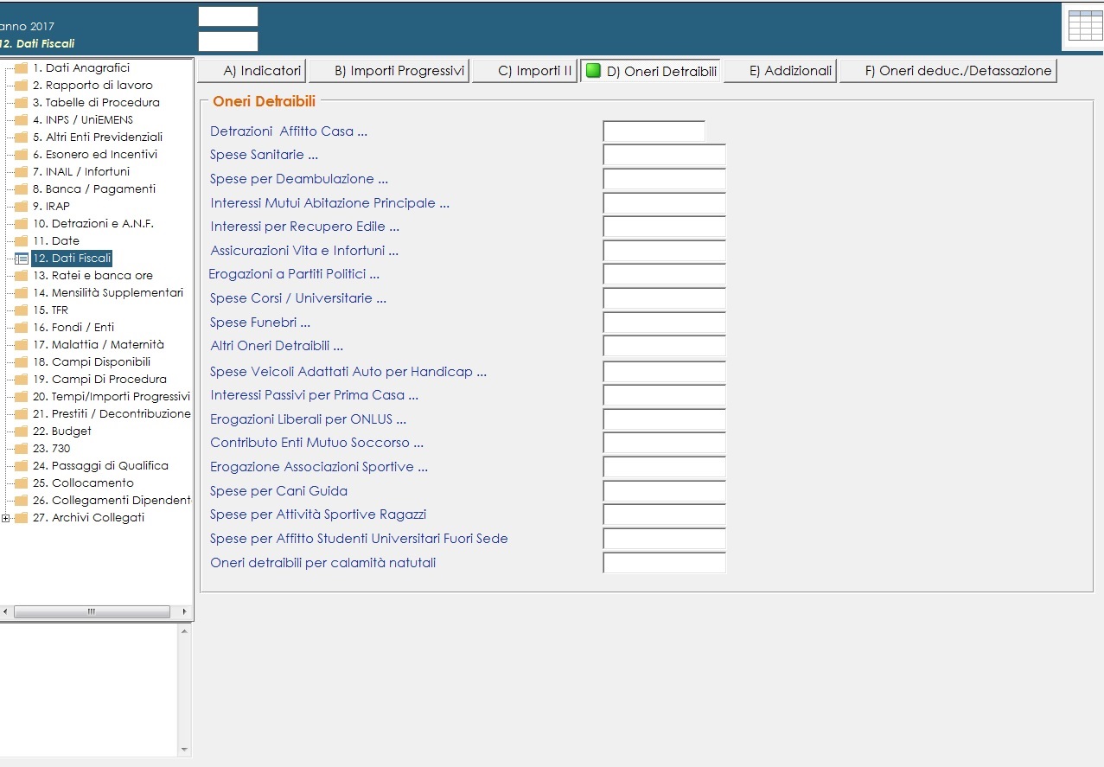Open INPS / UniEMENS in the tree
Image resolution: width=1104 pixels, height=767 pixels.
point(82,120)
